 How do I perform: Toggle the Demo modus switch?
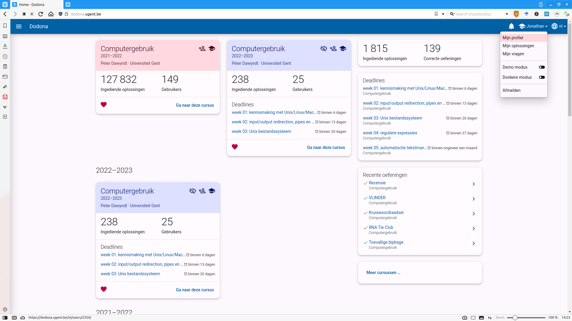point(542,67)
